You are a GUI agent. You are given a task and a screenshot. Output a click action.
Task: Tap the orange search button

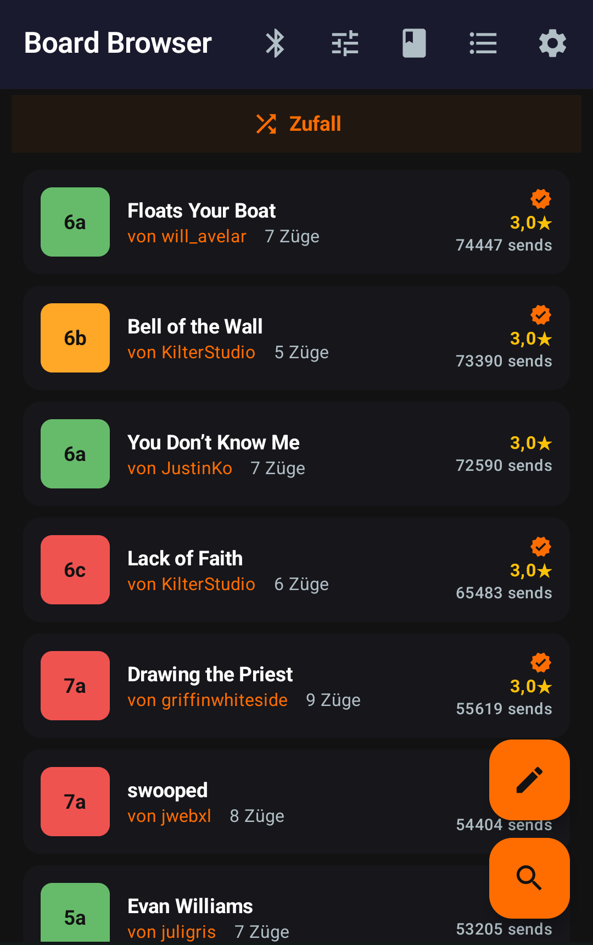pos(529,878)
